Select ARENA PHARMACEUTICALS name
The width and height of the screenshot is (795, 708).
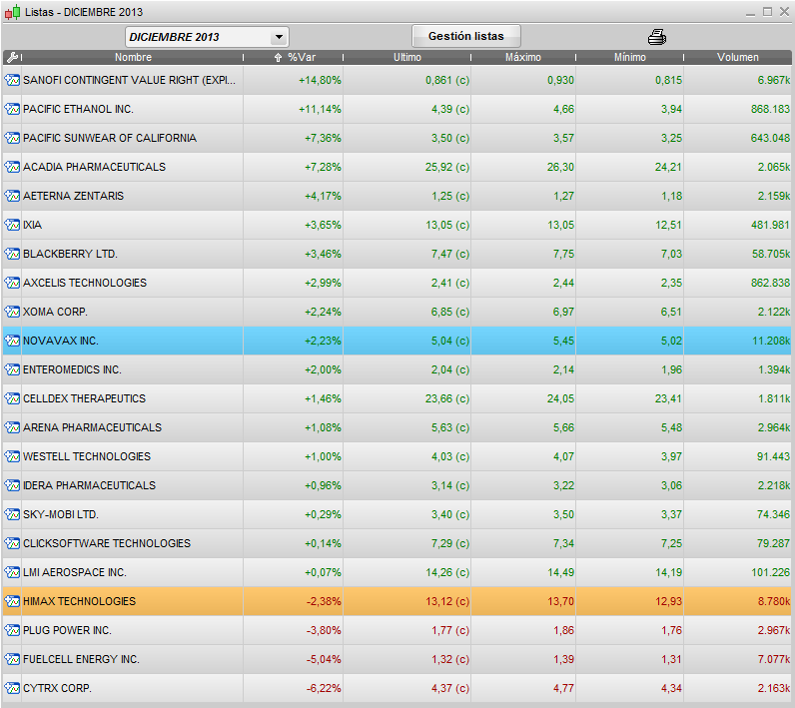(92, 427)
